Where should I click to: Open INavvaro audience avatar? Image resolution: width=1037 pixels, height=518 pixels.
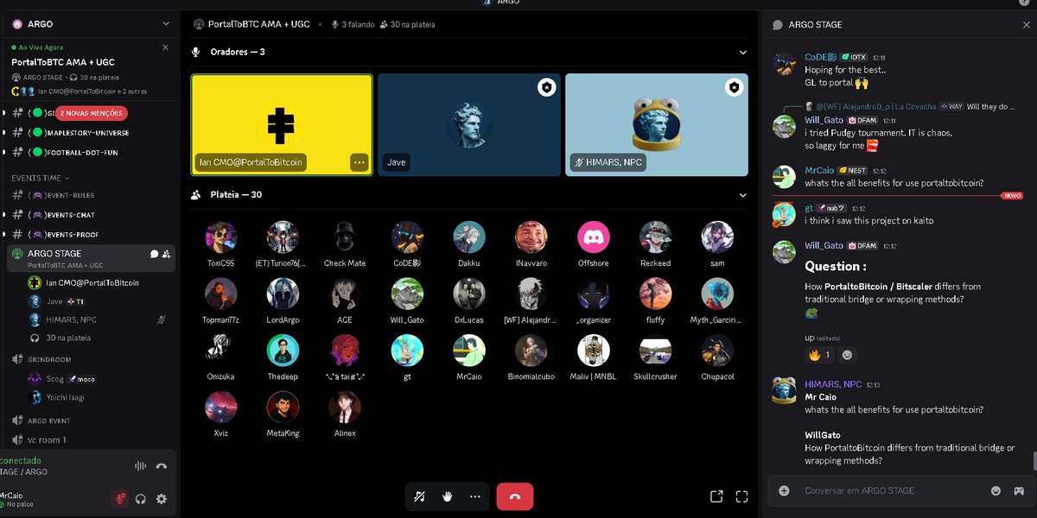click(x=531, y=237)
